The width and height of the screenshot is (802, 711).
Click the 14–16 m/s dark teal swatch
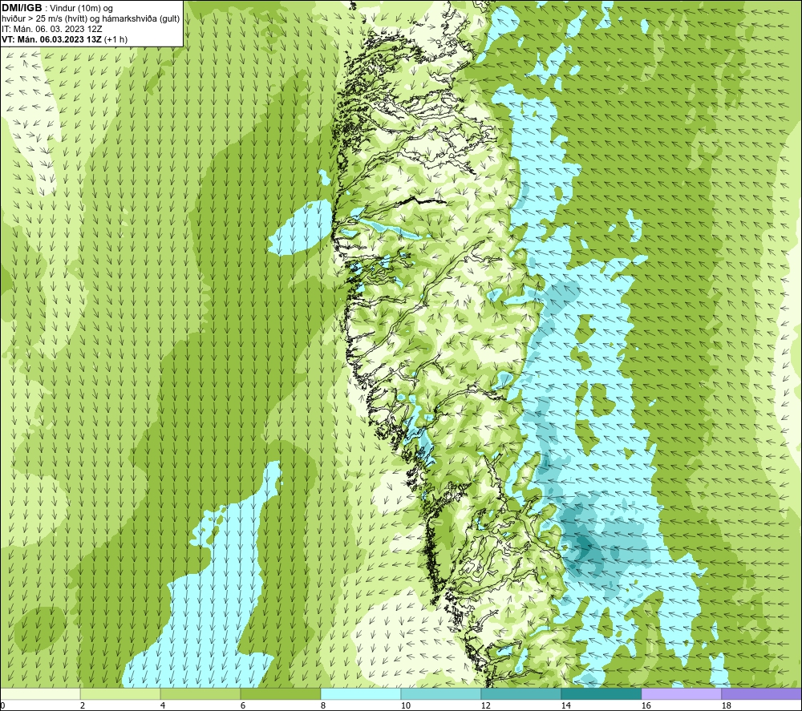pos(601,693)
